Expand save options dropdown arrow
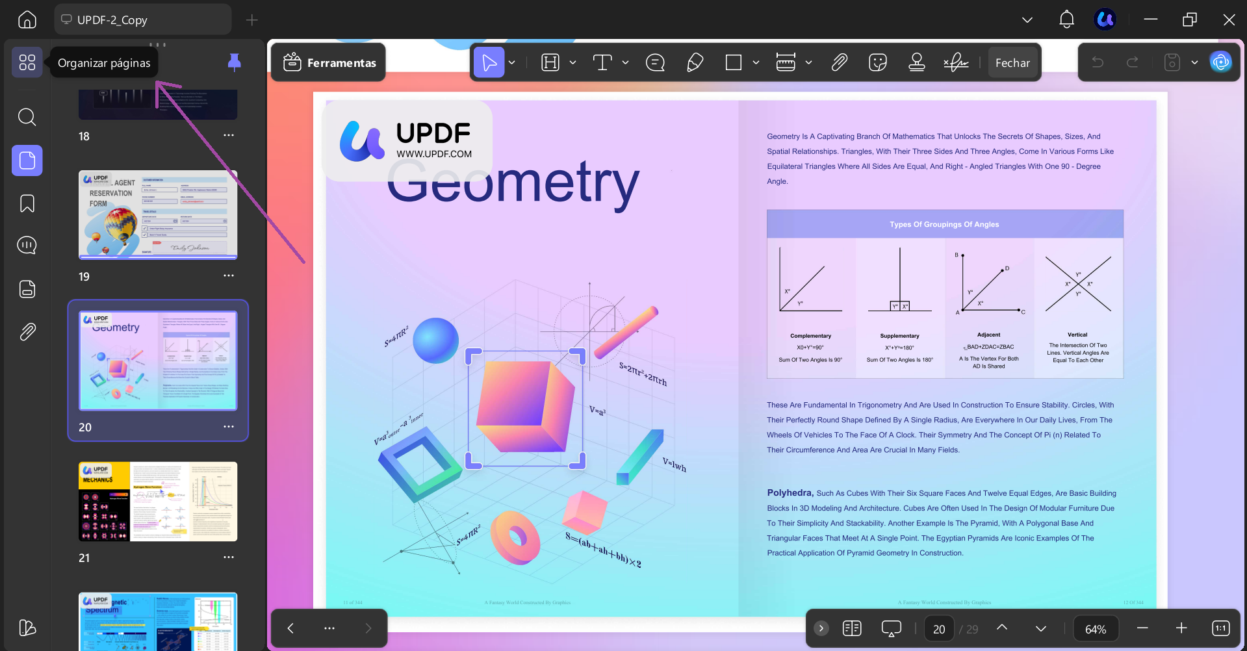The height and width of the screenshot is (651, 1247). (1194, 62)
